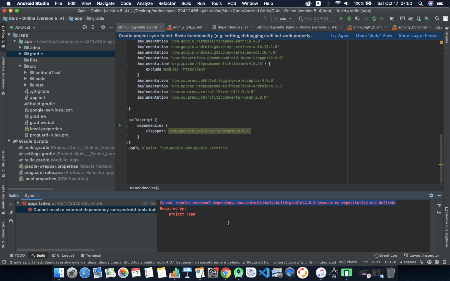Screen dimensions: 450x281
Task: Click the green Run app button
Action: click(x=341, y=18)
